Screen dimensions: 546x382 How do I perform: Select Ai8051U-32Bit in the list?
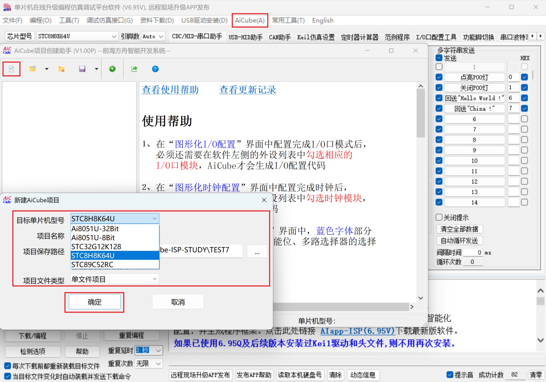click(x=115, y=229)
